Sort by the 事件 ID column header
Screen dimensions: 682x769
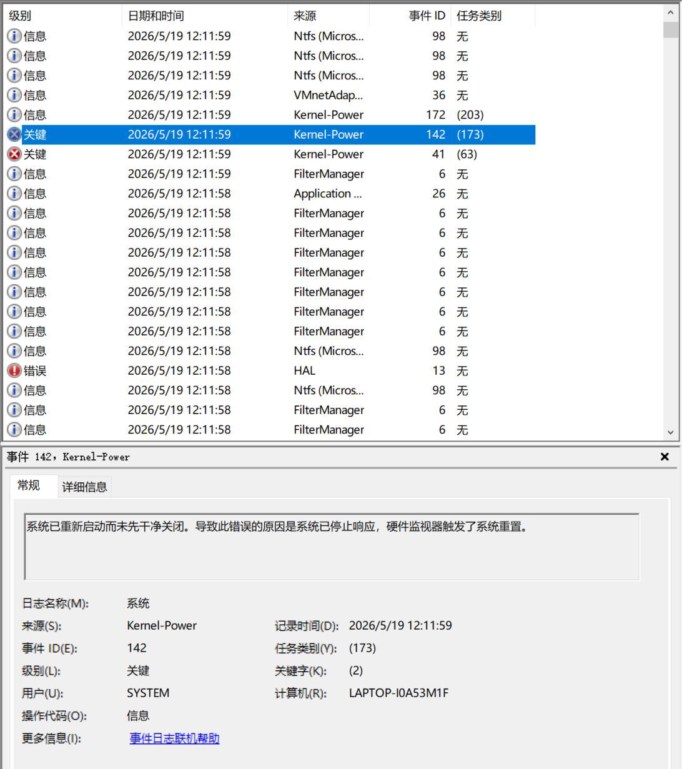click(410, 16)
